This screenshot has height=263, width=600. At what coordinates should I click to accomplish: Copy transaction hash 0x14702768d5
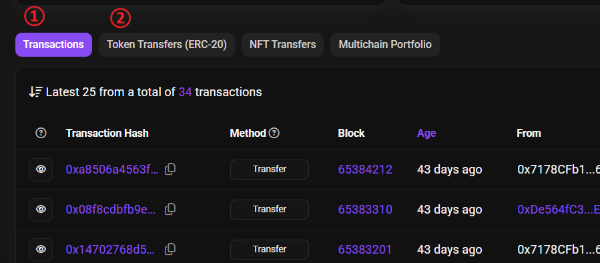170,250
